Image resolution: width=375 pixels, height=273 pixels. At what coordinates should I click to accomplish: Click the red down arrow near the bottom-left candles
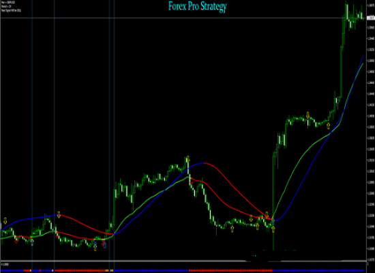16,241
